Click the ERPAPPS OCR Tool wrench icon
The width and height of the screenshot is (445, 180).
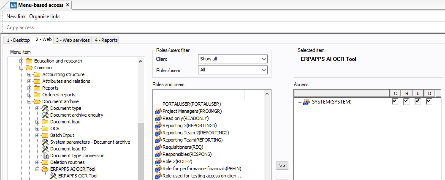53,176
